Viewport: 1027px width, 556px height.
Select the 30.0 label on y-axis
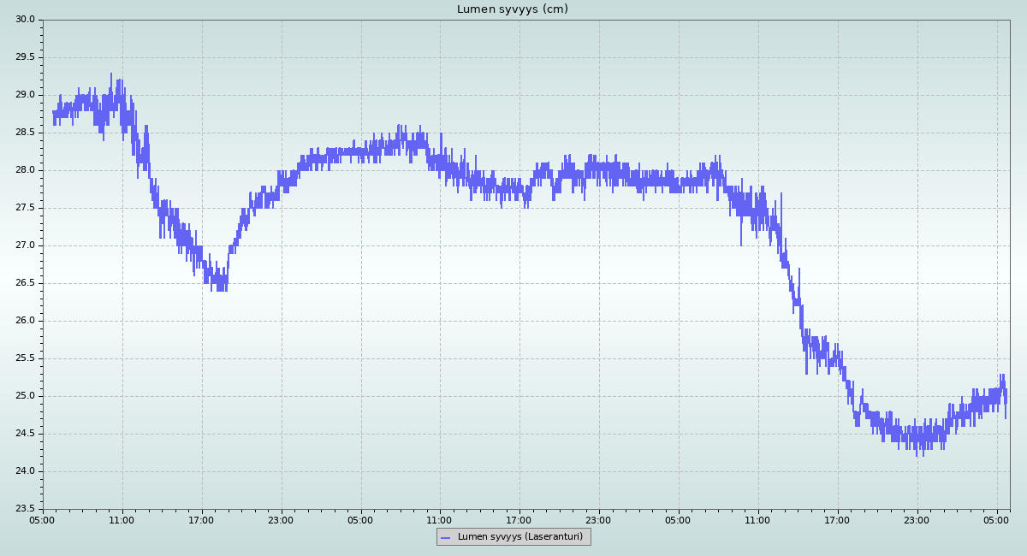coord(25,20)
